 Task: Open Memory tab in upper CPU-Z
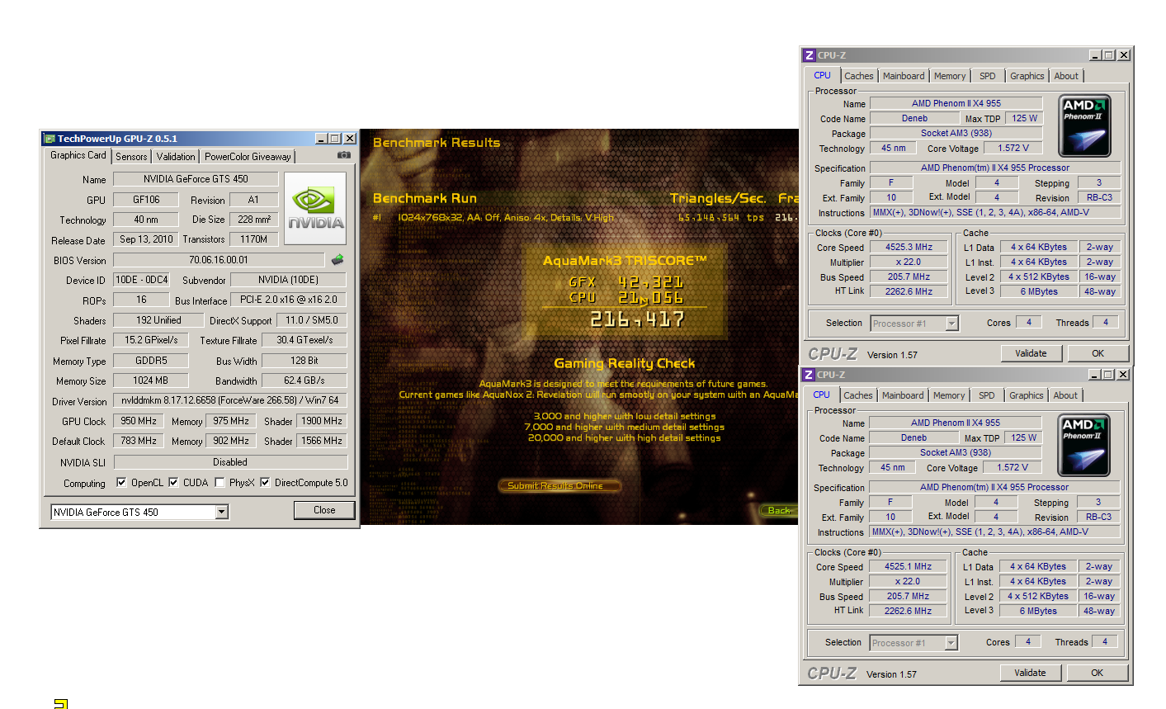[950, 76]
